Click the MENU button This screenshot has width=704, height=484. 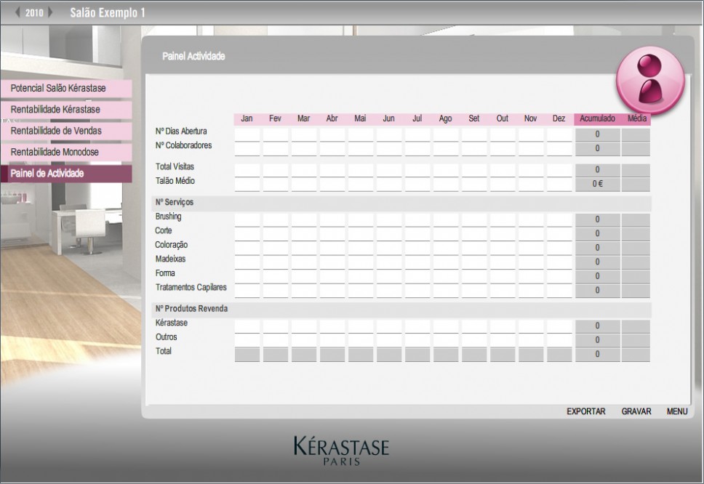(677, 411)
